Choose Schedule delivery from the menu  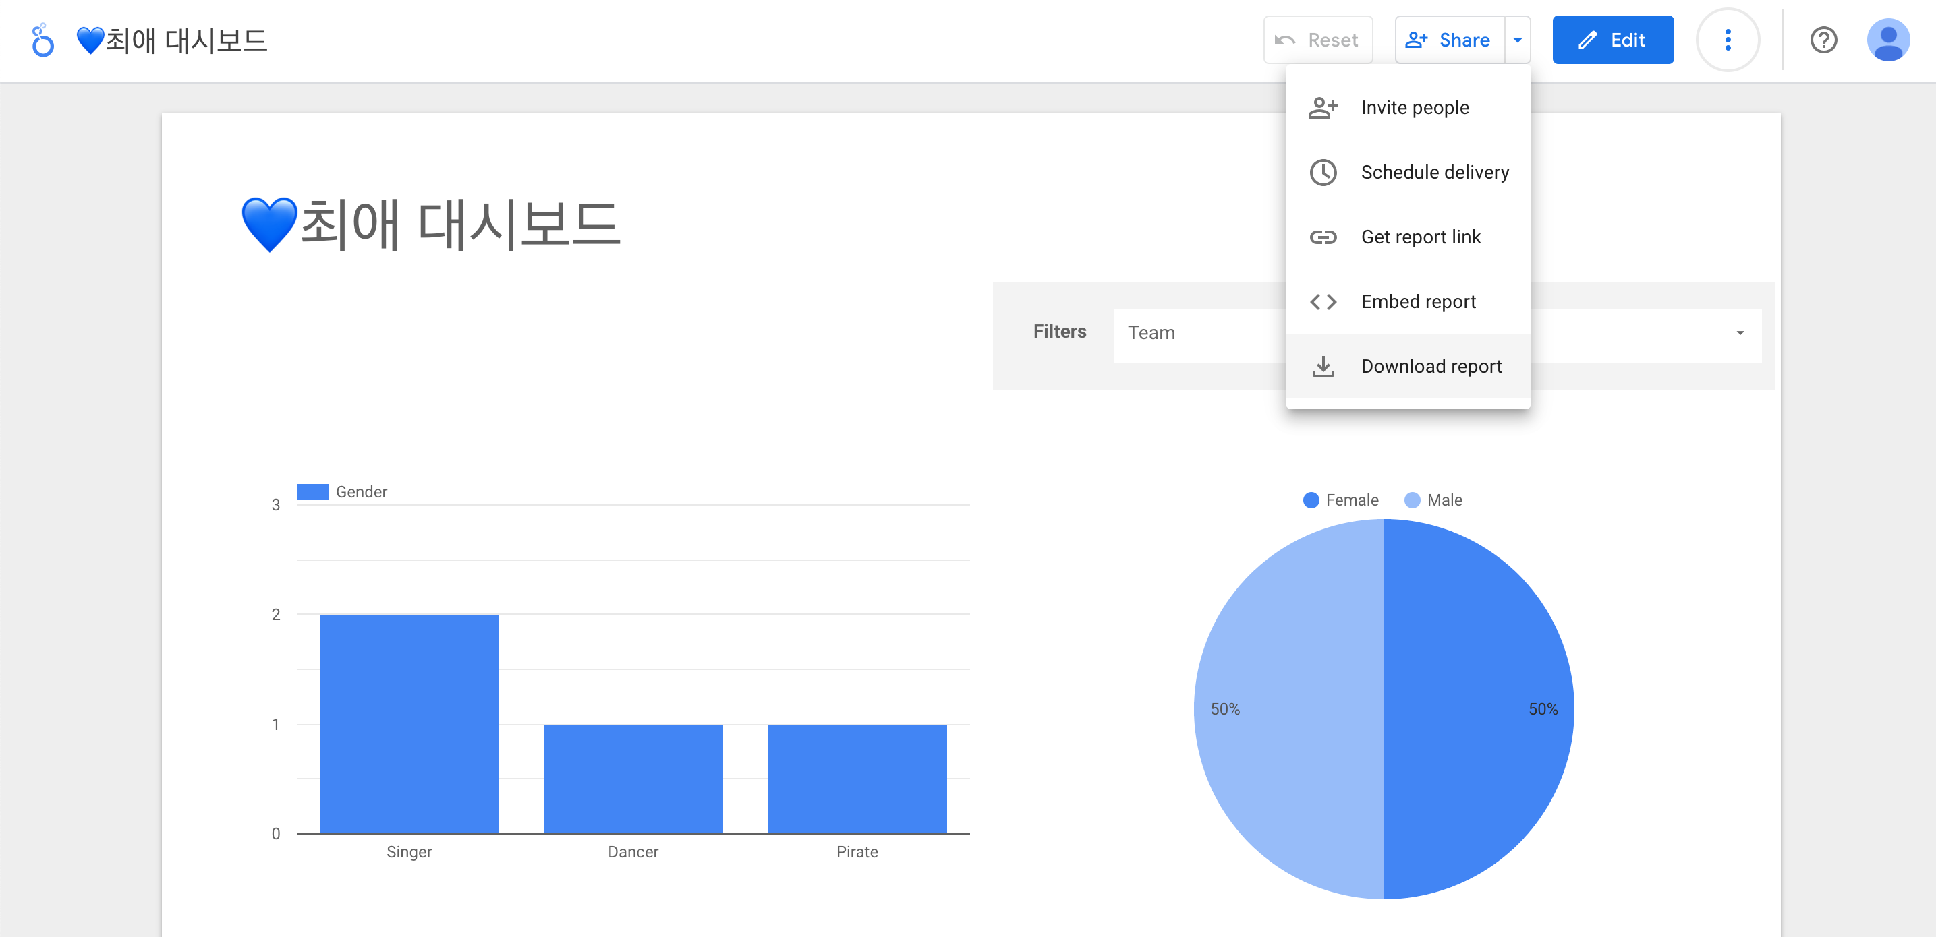pyautogui.click(x=1434, y=173)
